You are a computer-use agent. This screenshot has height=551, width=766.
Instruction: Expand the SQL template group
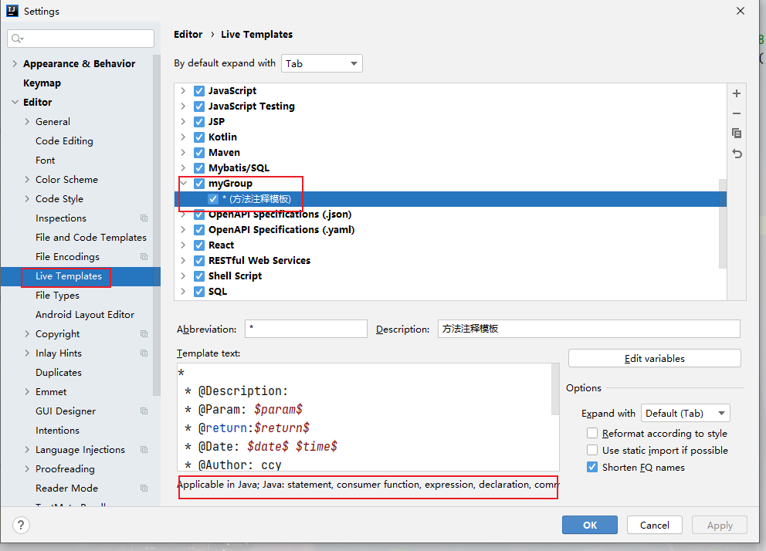pos(183,292)
